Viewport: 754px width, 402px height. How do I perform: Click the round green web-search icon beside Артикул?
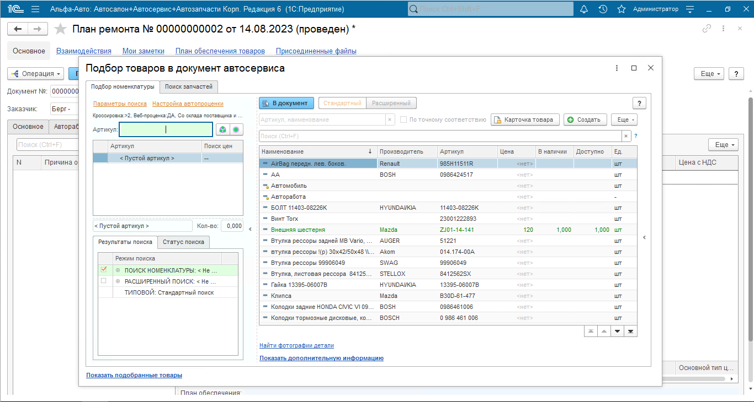pyautogui.click(x=236, y=130)
